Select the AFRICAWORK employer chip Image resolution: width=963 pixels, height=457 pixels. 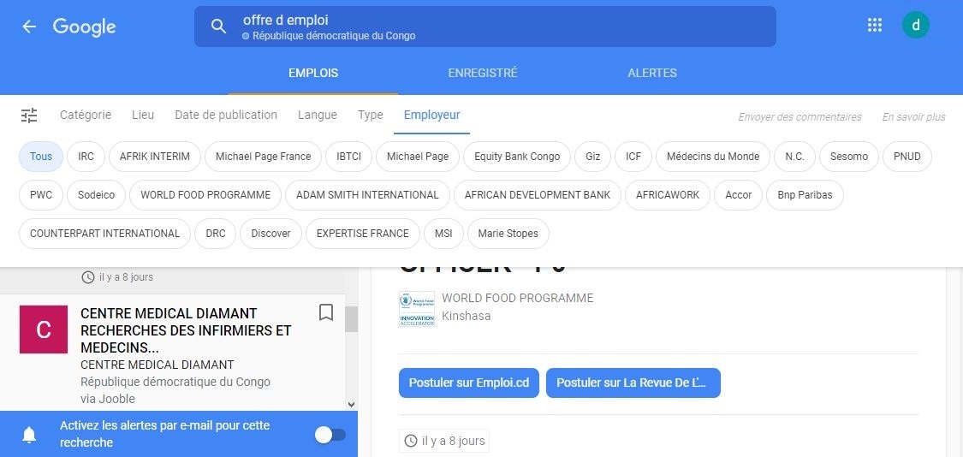coord(668,195)
